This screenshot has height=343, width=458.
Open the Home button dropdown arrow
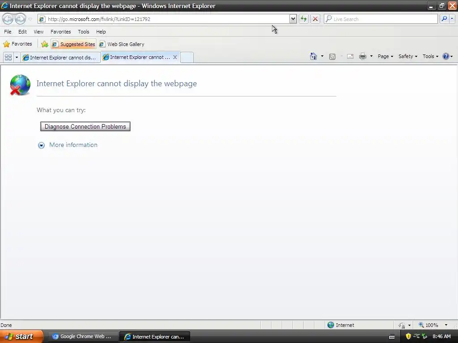[x=322, y=56]
